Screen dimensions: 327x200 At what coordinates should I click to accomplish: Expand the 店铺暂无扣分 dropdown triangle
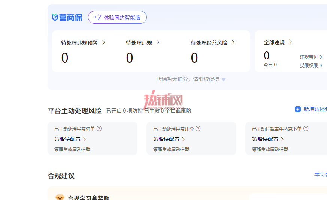click(x=224, y=80)
